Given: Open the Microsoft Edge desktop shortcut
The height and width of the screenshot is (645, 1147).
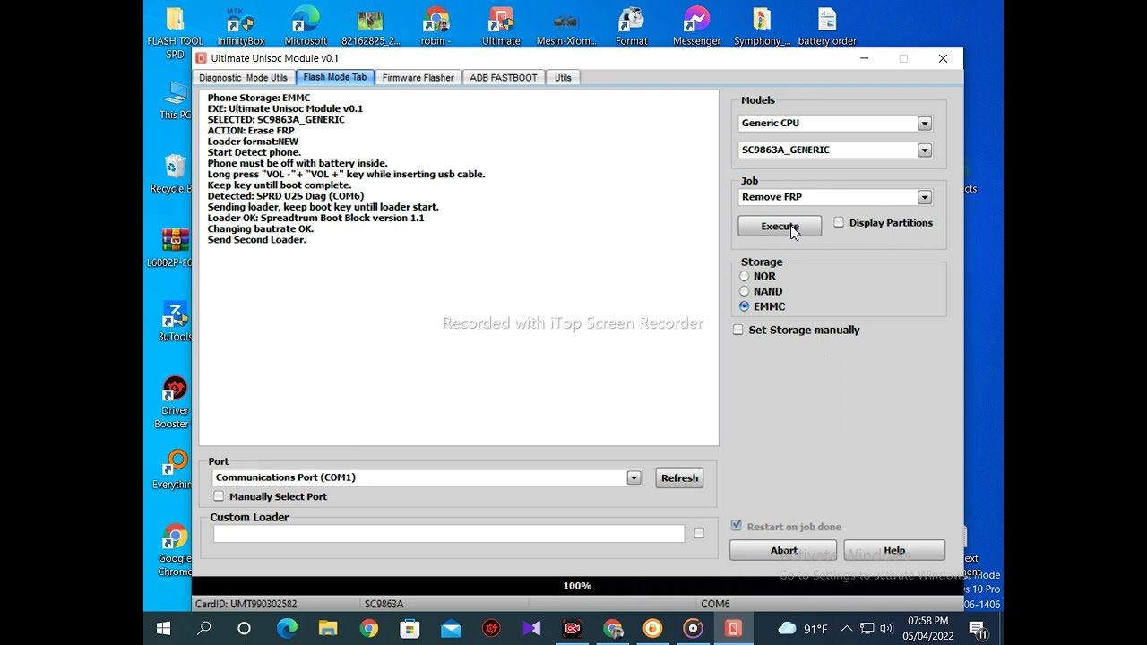Looking at the screenshot, I should coord(306,27).
